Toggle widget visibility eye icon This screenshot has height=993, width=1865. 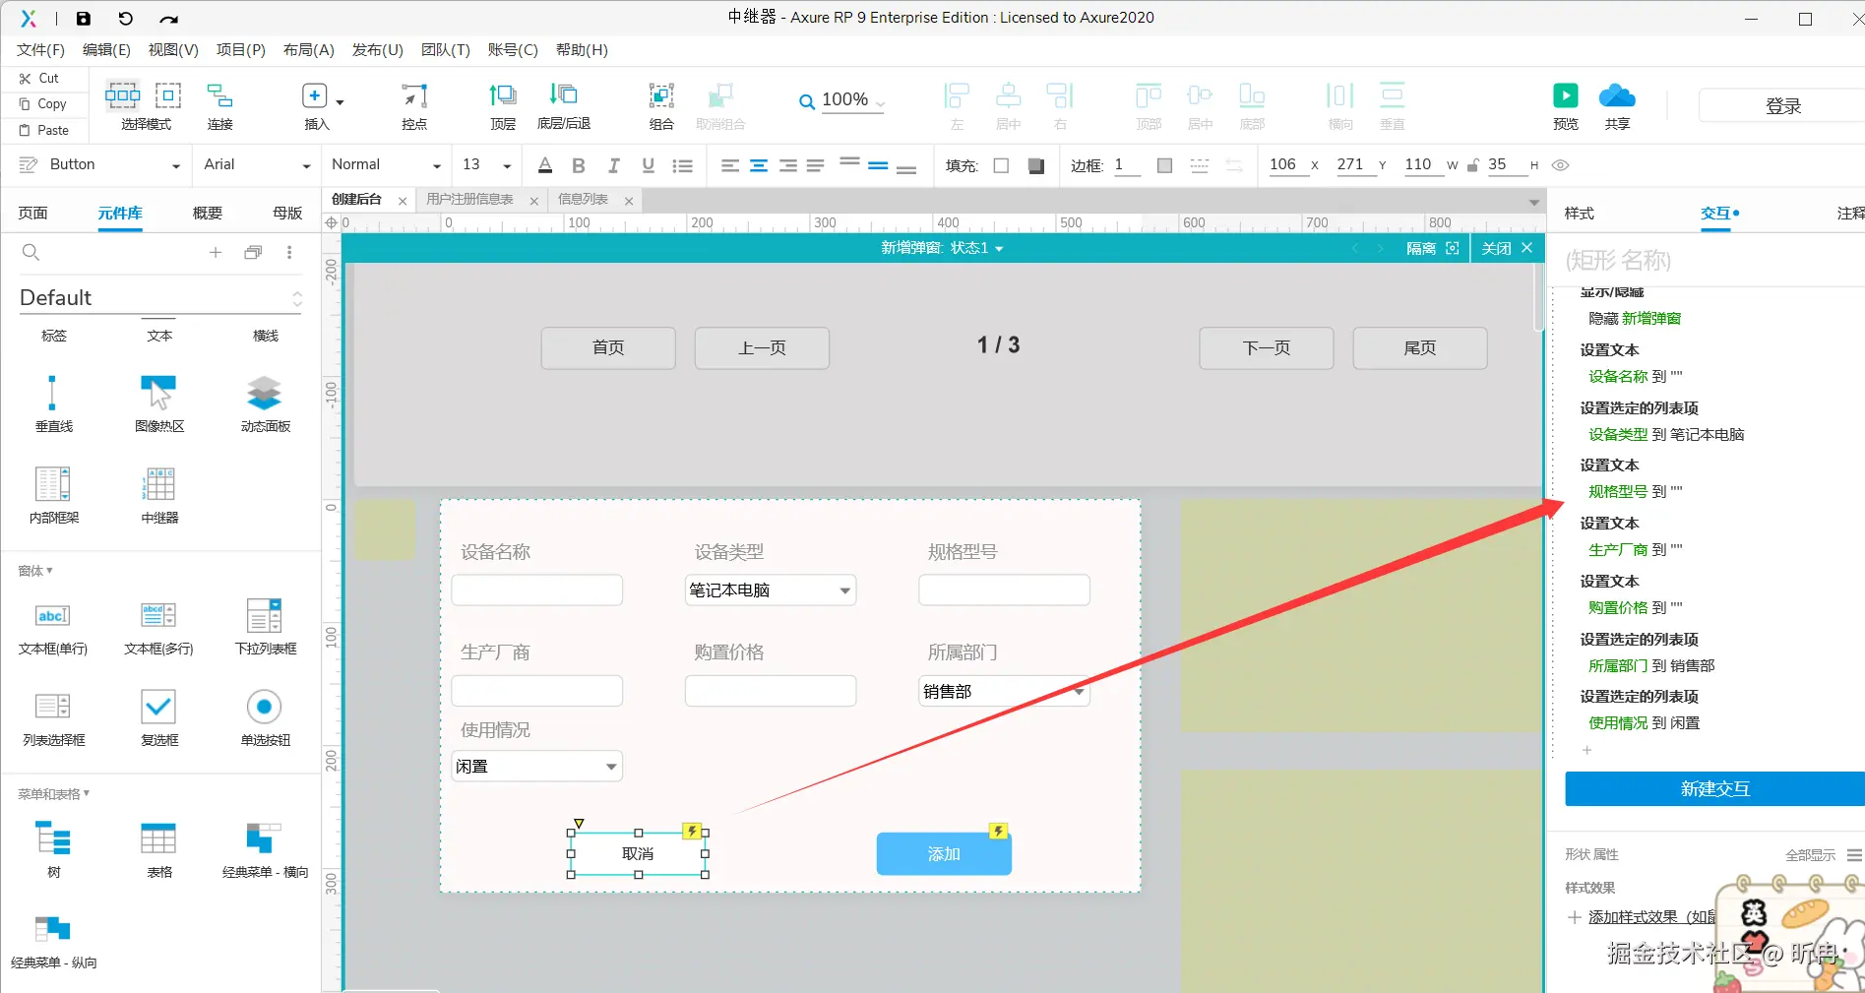(1560, 165)
